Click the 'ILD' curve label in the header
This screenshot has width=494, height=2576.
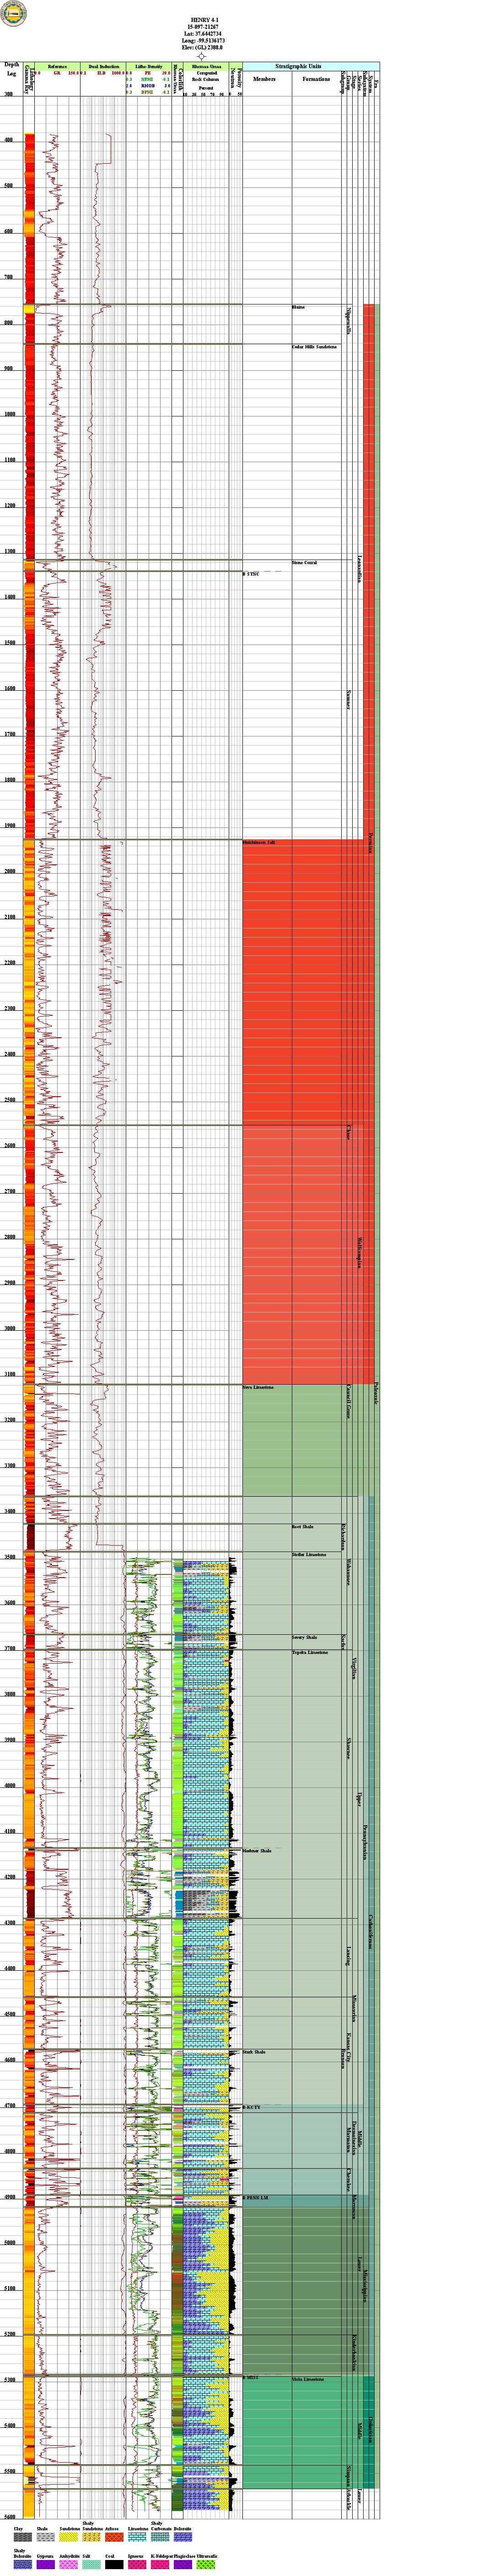point(101,73)
